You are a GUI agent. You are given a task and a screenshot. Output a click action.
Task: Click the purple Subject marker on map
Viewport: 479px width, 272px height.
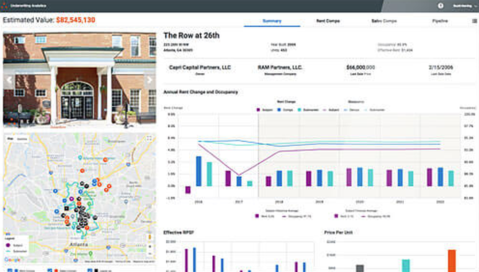(x=71, y=199)
